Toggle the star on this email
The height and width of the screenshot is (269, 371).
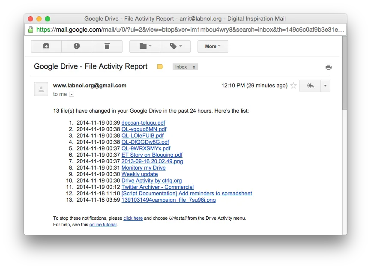click(x=293, y=86)
